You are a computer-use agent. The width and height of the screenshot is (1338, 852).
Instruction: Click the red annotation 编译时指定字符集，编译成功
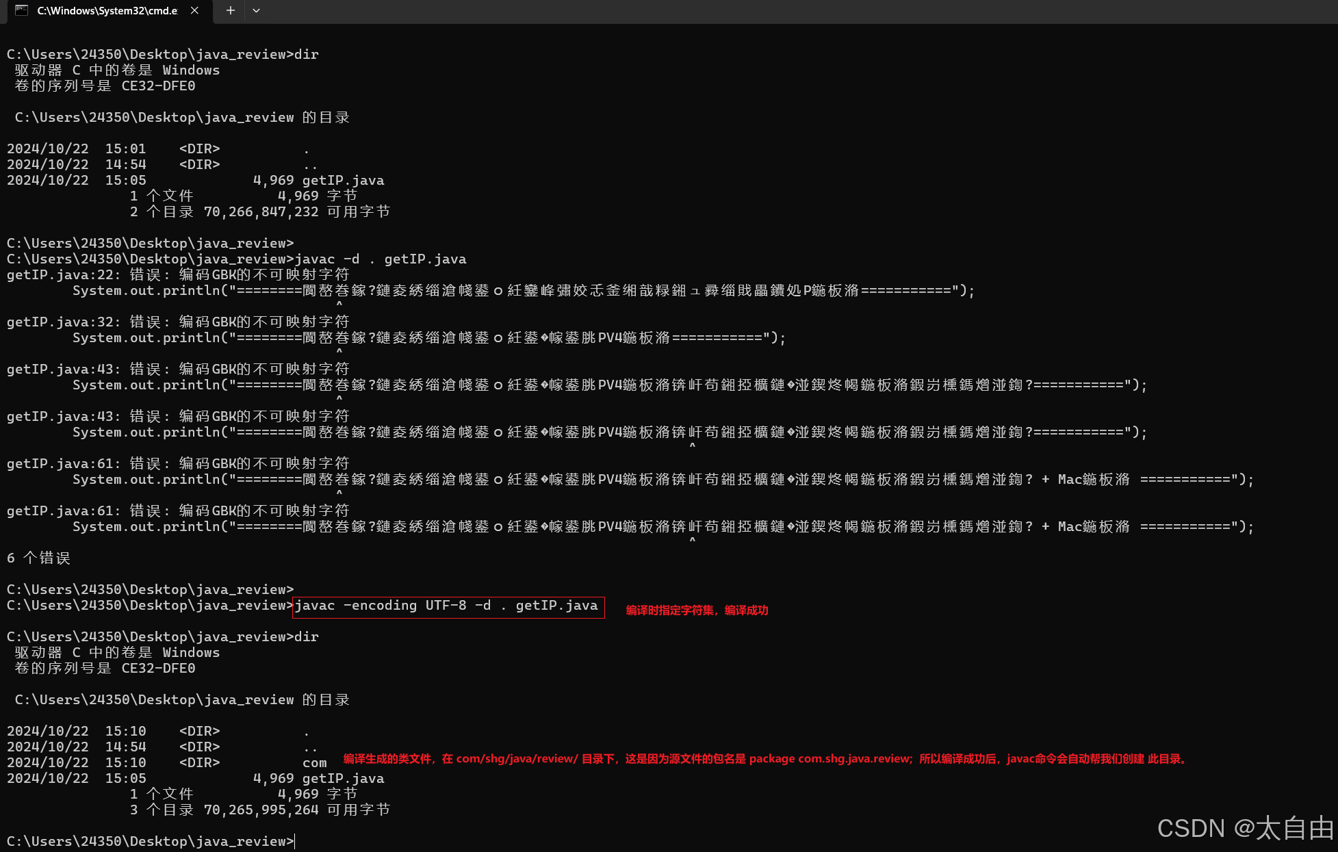click(697, 610)
